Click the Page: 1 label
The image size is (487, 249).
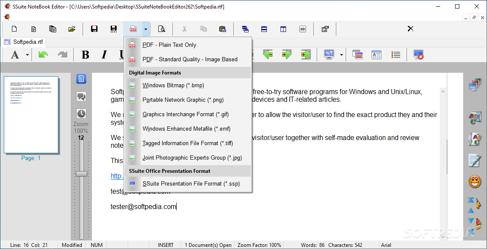click(x=31, y=158)
